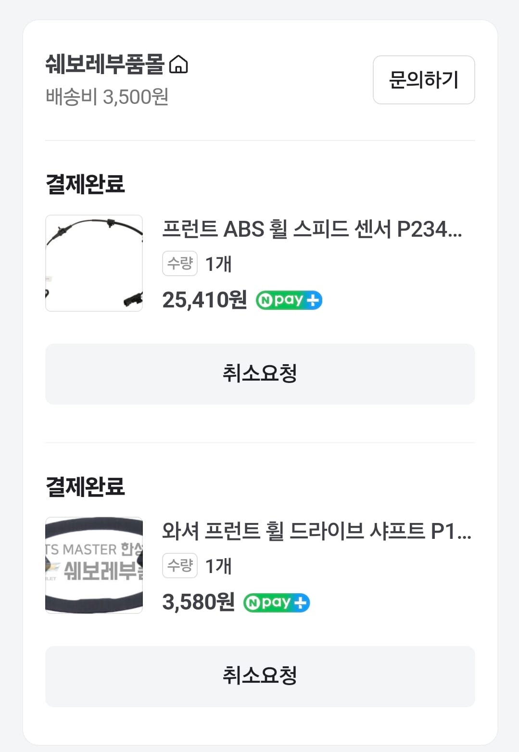The height and width of the screenshot is (752, 519).
Task: Click the 수량 badge on ABS sensor item
Action: [179, 264]
